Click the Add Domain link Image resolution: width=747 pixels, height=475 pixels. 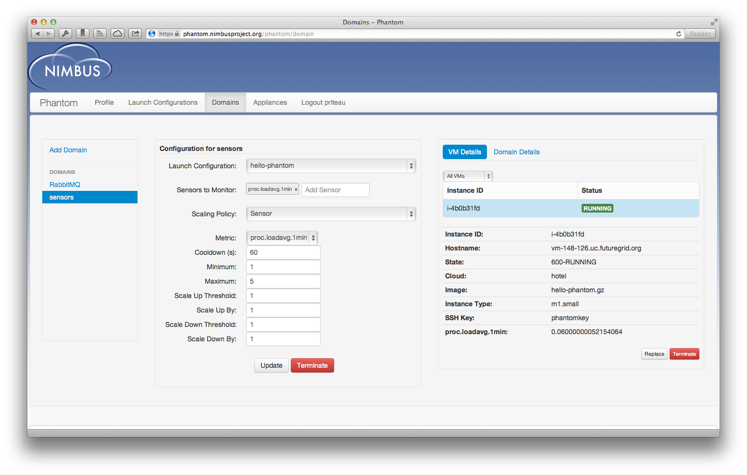tap(68, 150)
